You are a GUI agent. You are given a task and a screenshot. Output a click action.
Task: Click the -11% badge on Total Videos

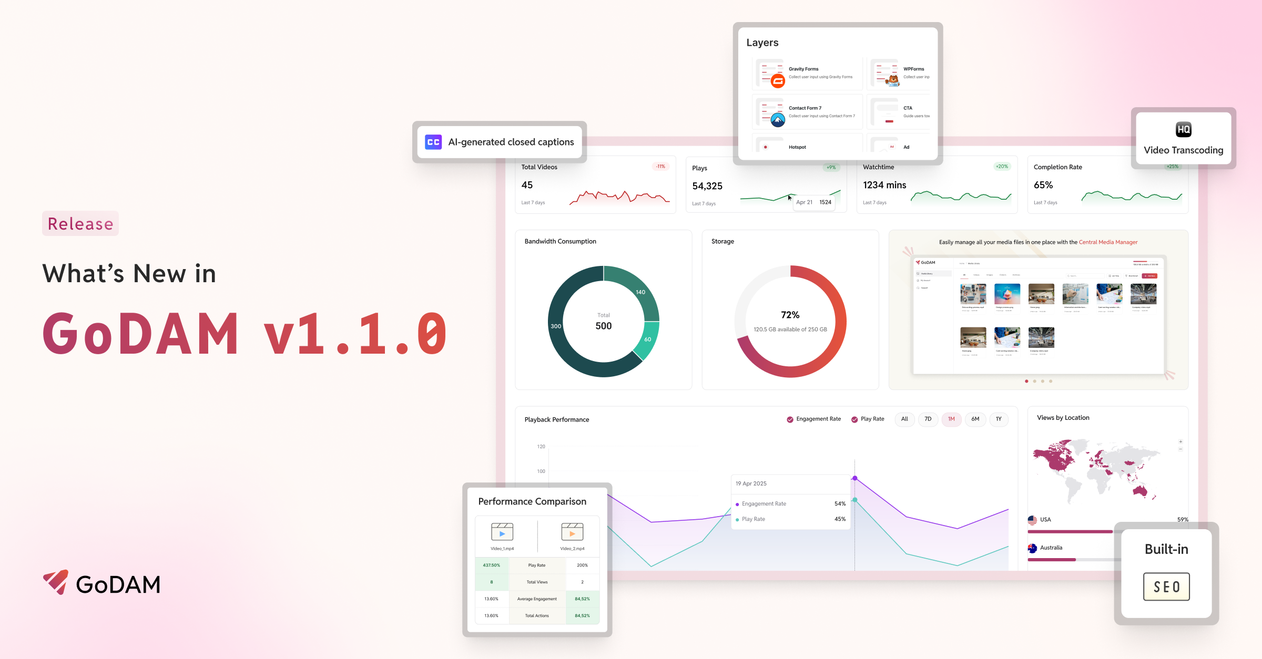pos(660,167)
